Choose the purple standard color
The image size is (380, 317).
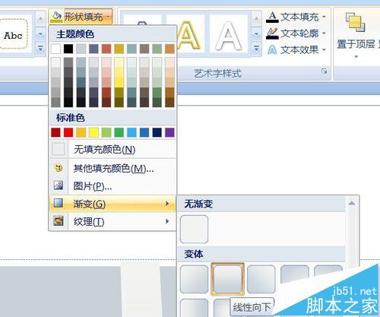click(x=169, y=132)
